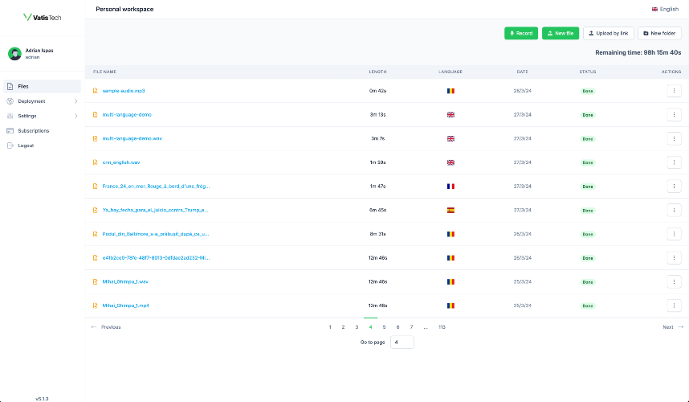Go to page 7
Screen dimensions: 689x402
411,327
